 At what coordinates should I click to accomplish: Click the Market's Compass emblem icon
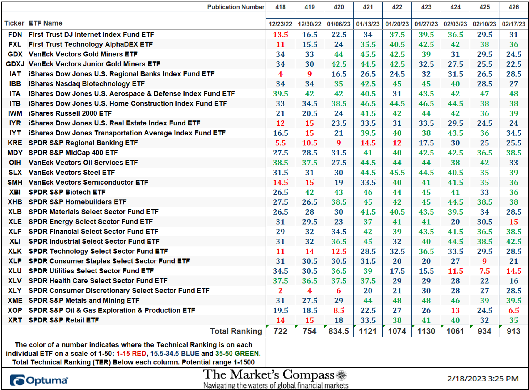(341, 375)
